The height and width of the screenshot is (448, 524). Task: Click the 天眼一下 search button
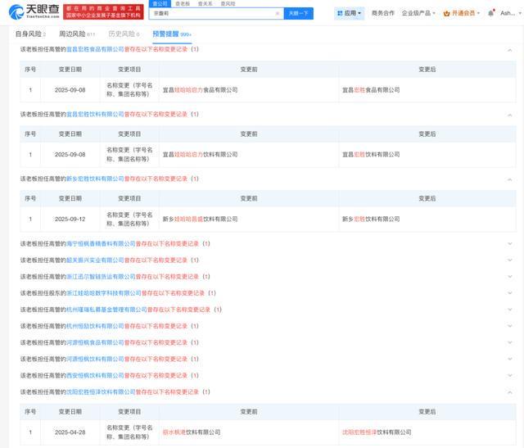(x=299, y=13)
